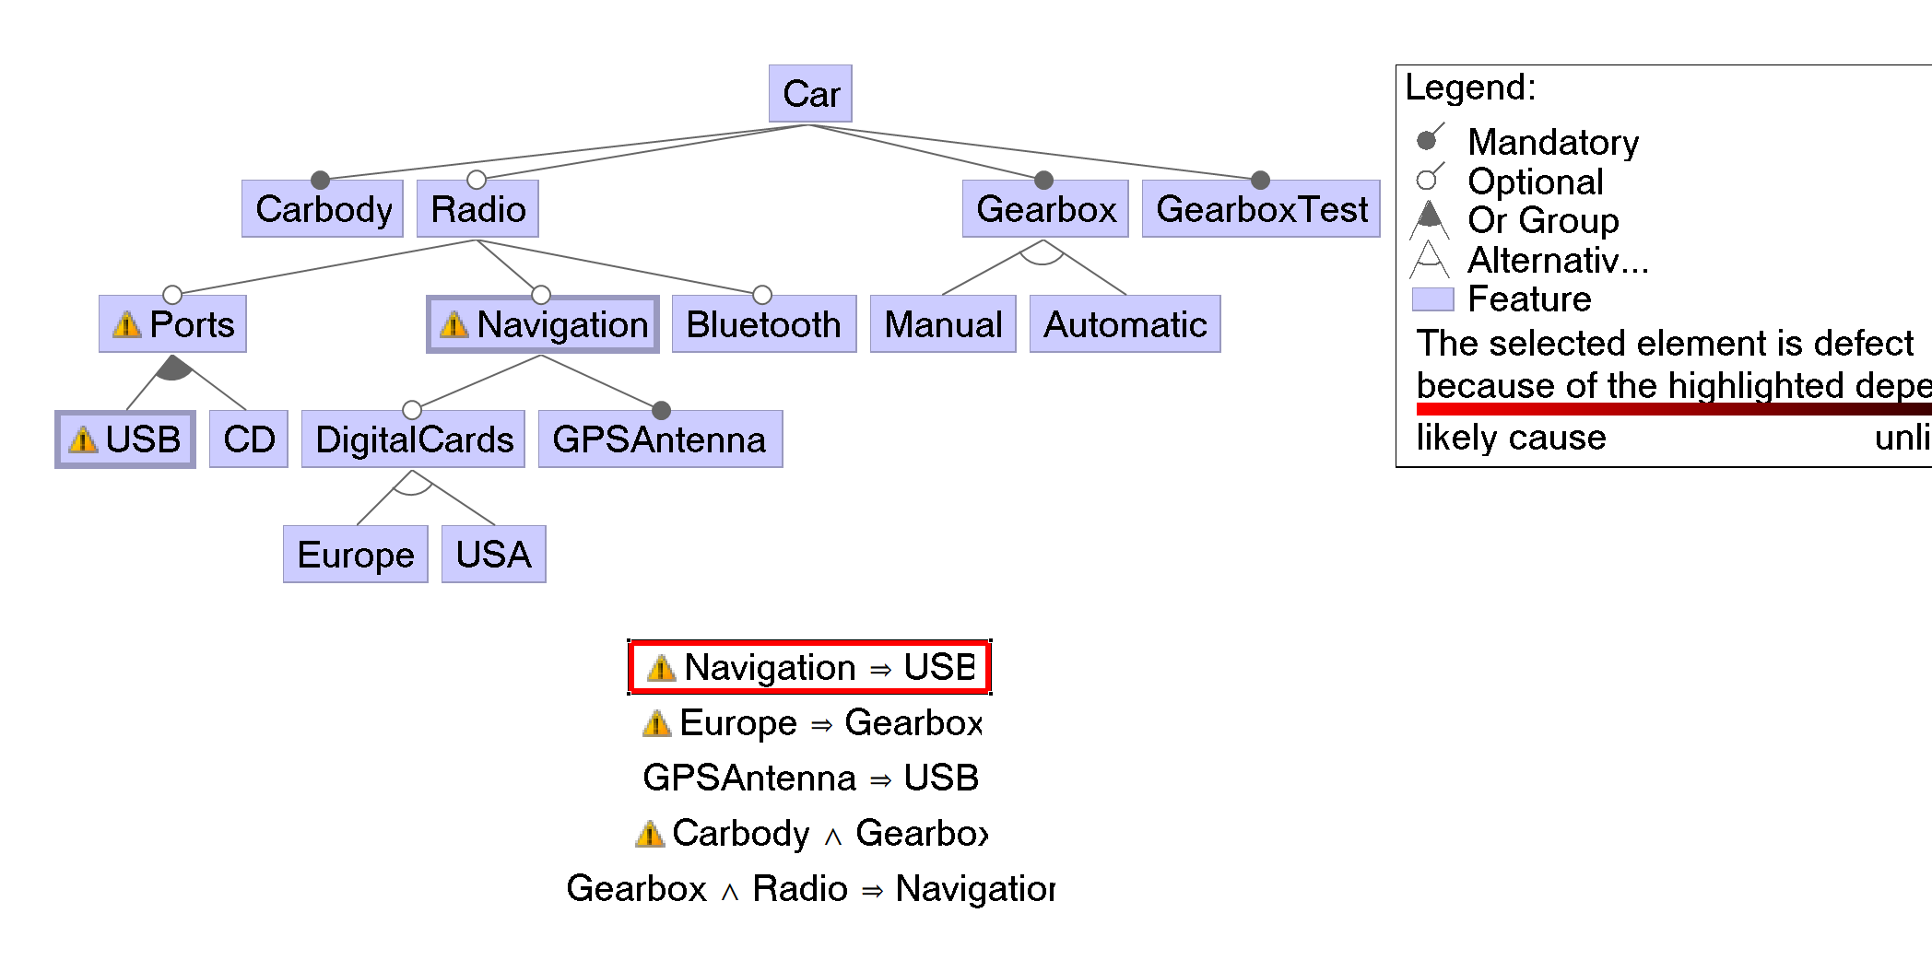
Task: Click the Optional legend symbol
Action: coord(1430,176)
